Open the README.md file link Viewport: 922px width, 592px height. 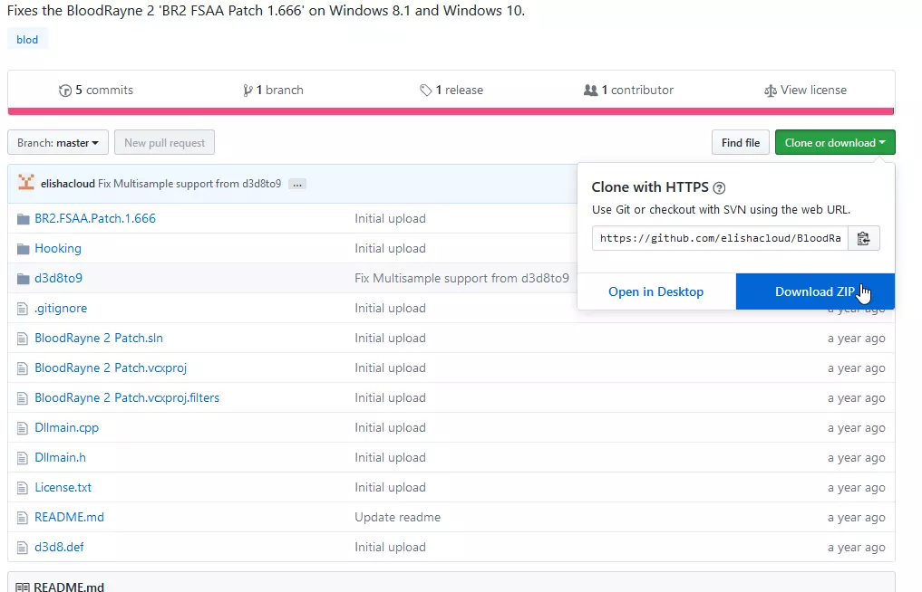69,518
